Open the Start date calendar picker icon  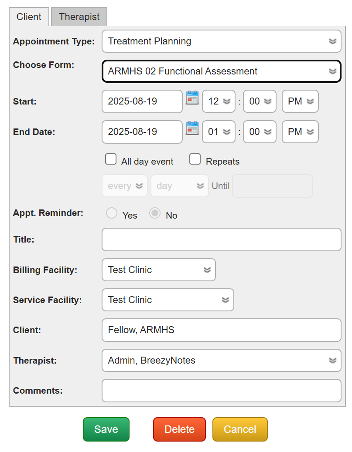(x=192, y=98)
